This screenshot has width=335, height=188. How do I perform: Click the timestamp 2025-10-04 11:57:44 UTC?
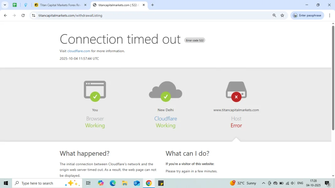(79, 58)
